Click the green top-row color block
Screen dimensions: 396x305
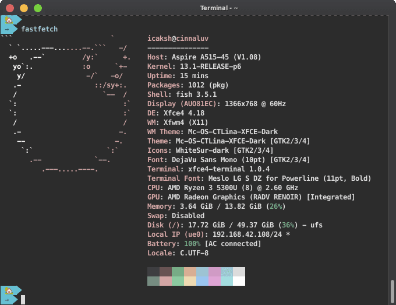tap(178, 272)
